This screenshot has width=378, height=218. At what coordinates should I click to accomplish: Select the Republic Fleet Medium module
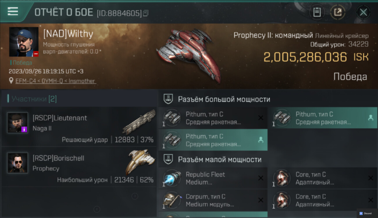213,178
